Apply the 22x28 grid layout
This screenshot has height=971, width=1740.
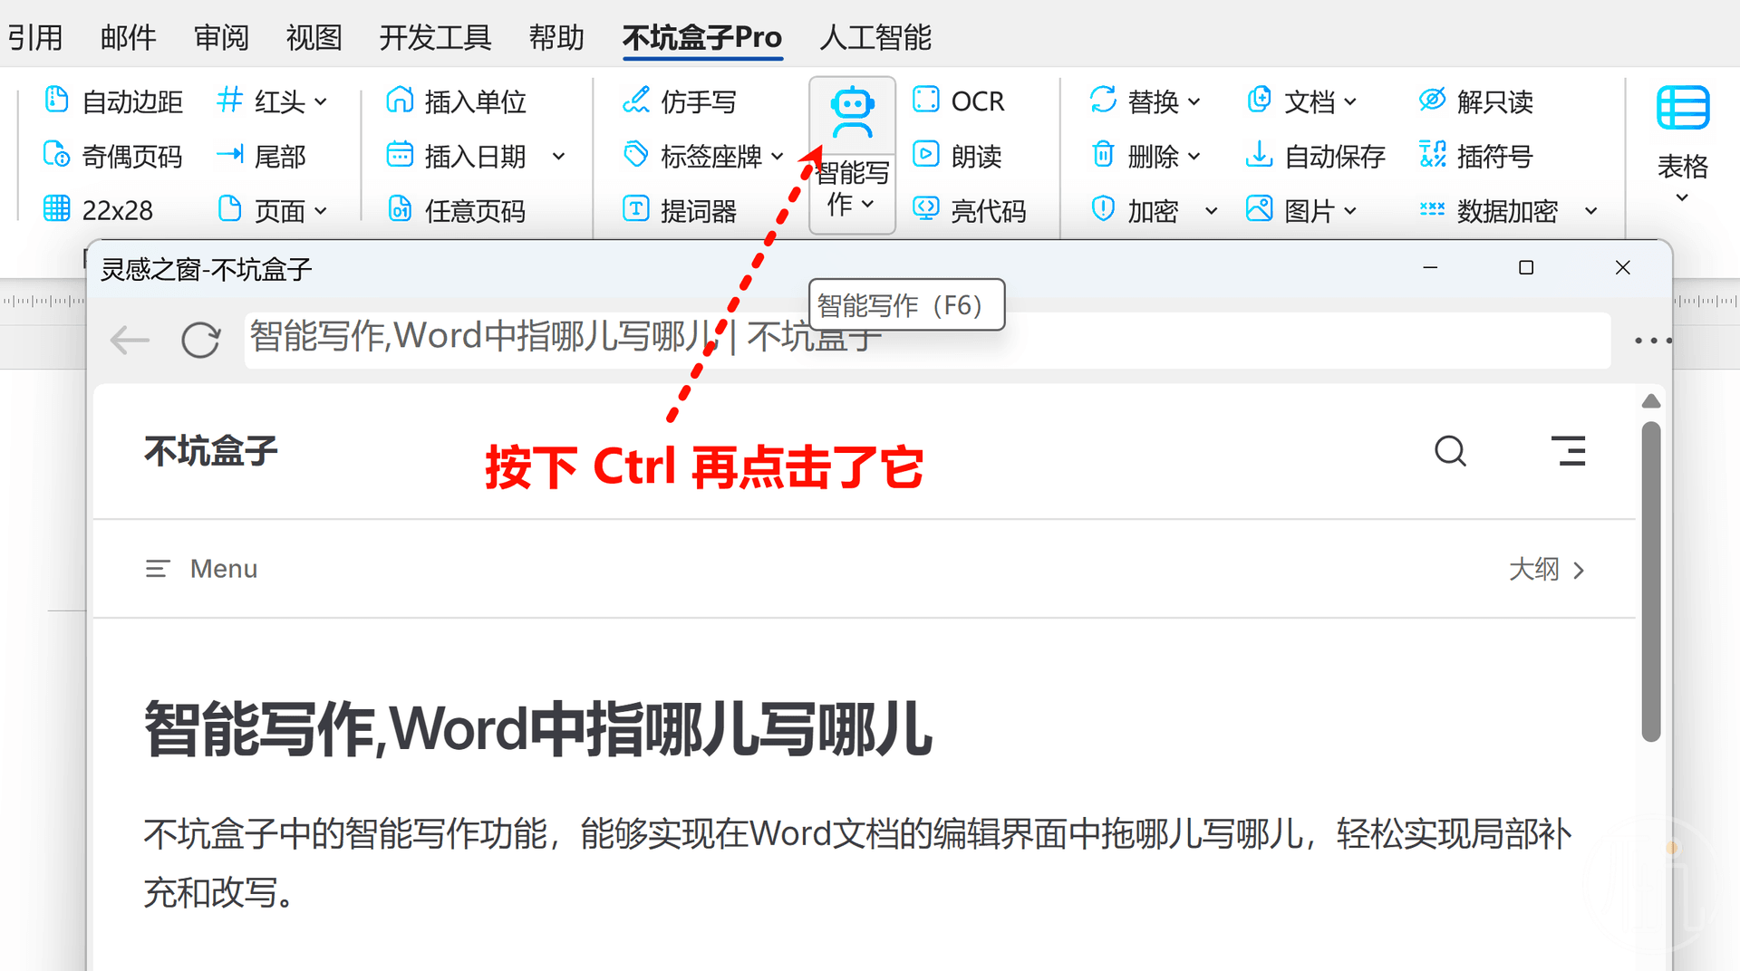[x=99, y=210]
